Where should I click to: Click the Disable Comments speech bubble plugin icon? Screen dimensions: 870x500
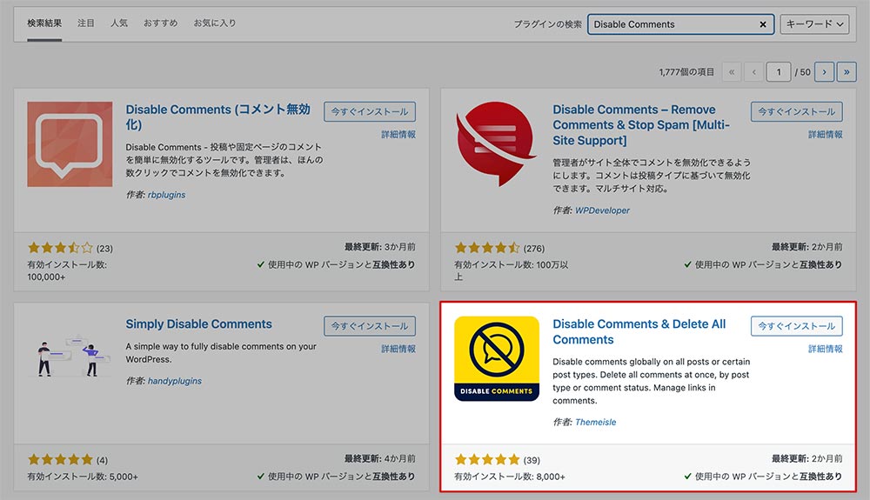[70, 144]
